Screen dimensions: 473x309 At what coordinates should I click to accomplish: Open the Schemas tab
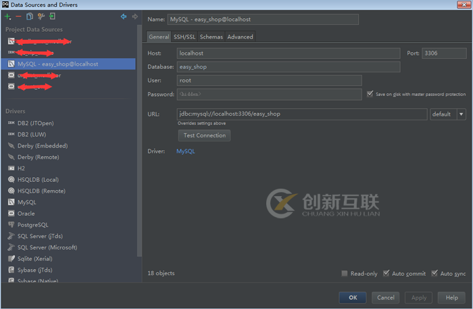pos(211,37)
